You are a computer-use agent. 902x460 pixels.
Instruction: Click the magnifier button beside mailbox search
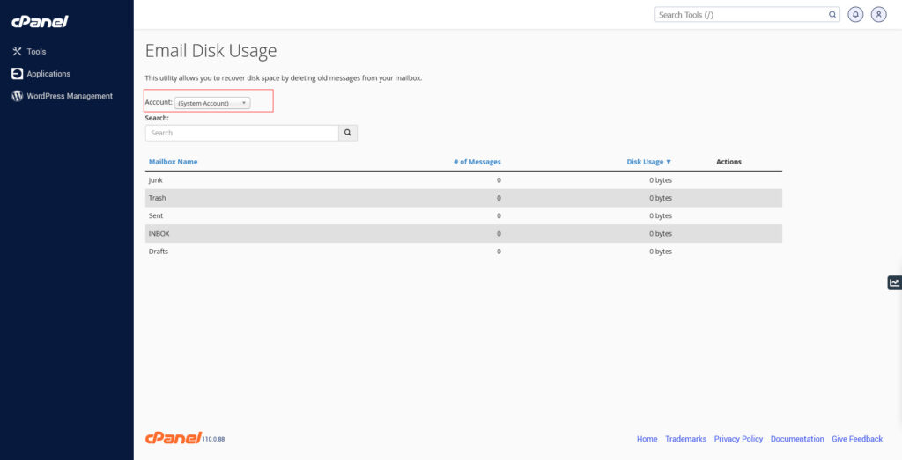[x=348, y=133]
